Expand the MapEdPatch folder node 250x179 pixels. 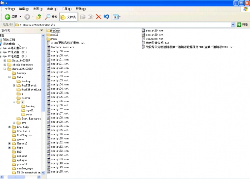[x=14, y=85]
